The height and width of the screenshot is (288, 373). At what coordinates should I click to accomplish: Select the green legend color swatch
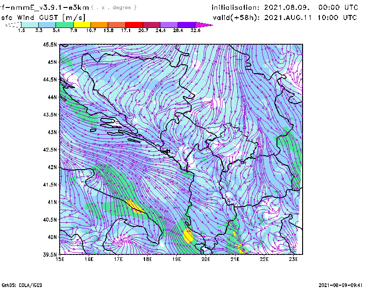click(64, 24)
